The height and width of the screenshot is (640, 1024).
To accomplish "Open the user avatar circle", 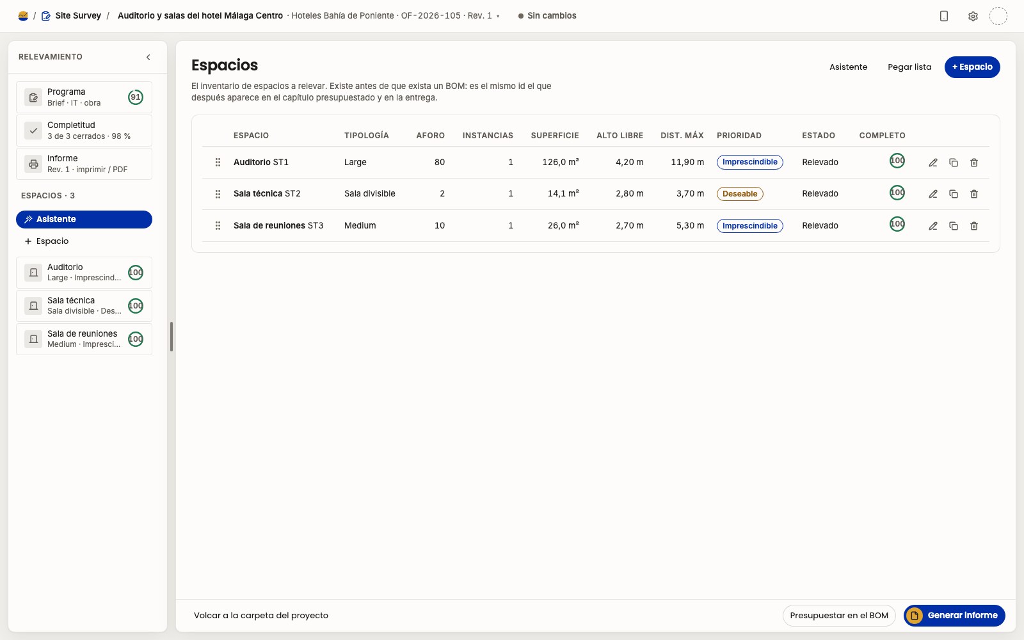I will (998, 16).
